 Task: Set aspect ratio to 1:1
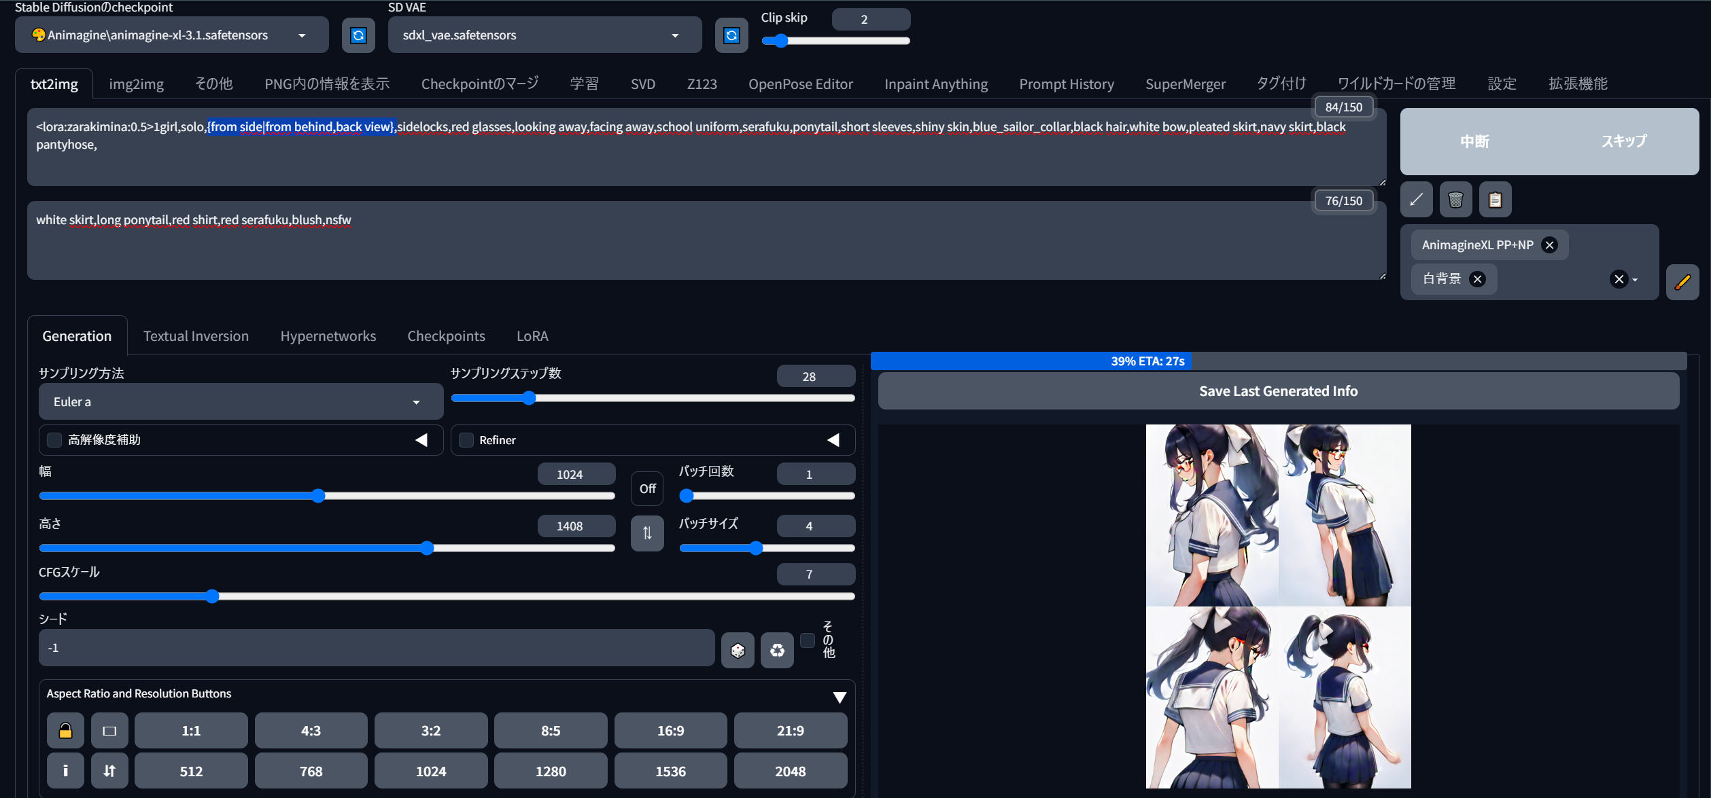point(191,731)
